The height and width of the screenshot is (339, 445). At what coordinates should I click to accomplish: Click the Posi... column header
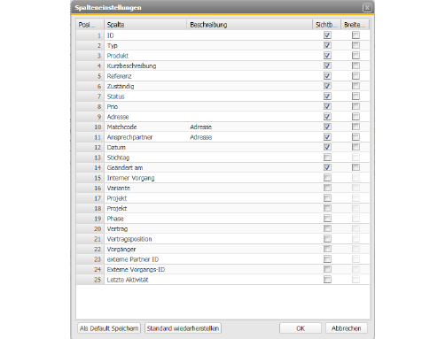[90, 25]
